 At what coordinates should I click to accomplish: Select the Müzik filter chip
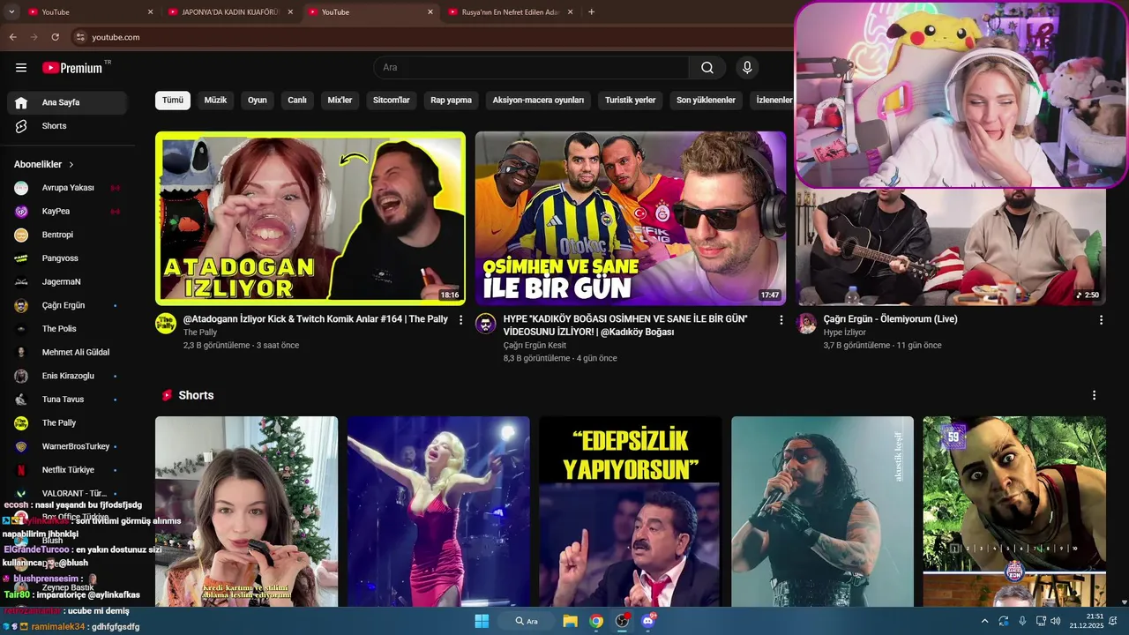click(x=215, y=100)
